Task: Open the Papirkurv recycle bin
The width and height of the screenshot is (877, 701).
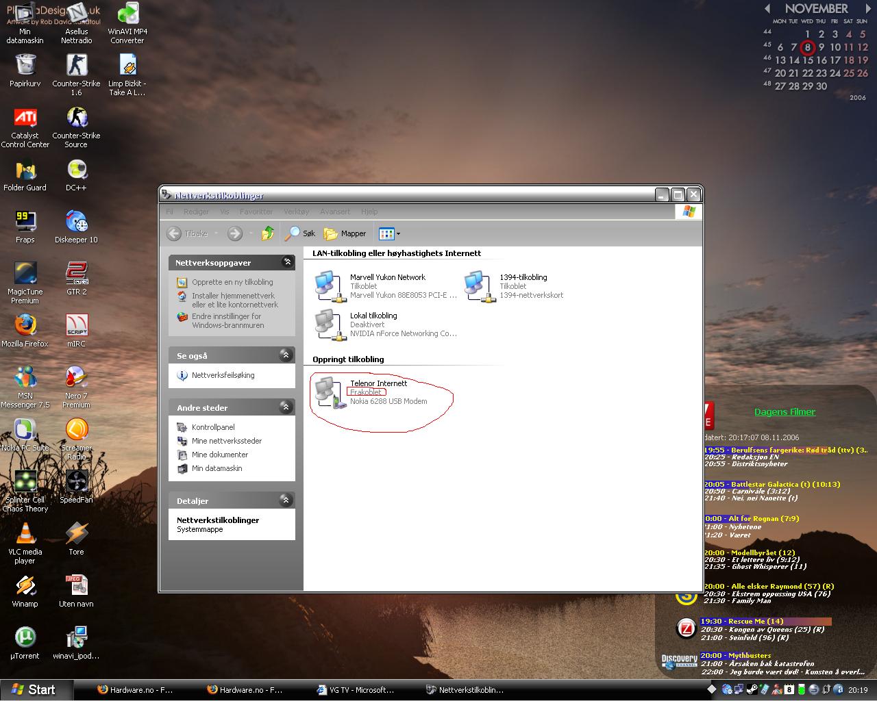Action: [x=25, y=71]
